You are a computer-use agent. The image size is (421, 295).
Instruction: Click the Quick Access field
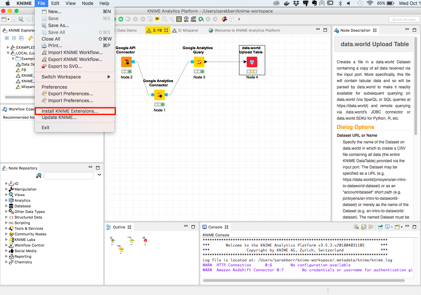click(404, 19)
